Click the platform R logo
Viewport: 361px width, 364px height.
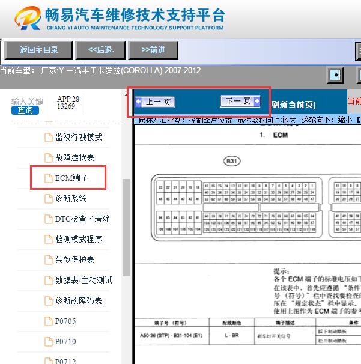coord(28,18)
